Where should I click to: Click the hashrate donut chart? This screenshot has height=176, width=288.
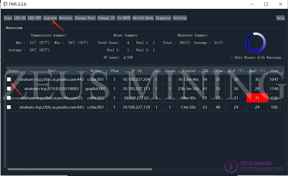pos(256,42)
